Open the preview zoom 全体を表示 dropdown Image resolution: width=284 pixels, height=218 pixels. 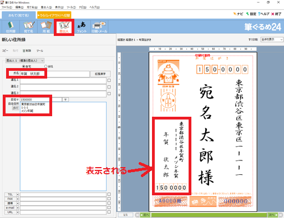pos(272,39)
